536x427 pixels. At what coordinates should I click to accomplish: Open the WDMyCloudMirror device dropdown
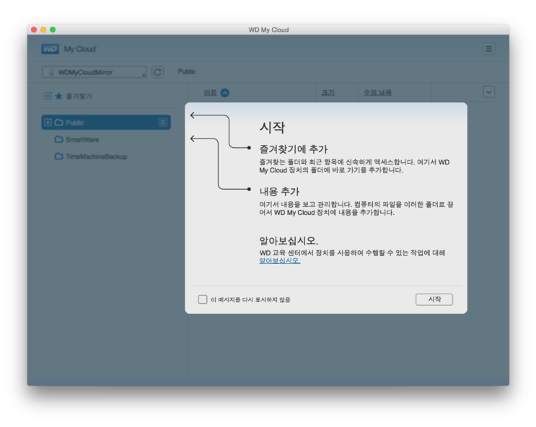pyautogui.click(x=95, y=72)
